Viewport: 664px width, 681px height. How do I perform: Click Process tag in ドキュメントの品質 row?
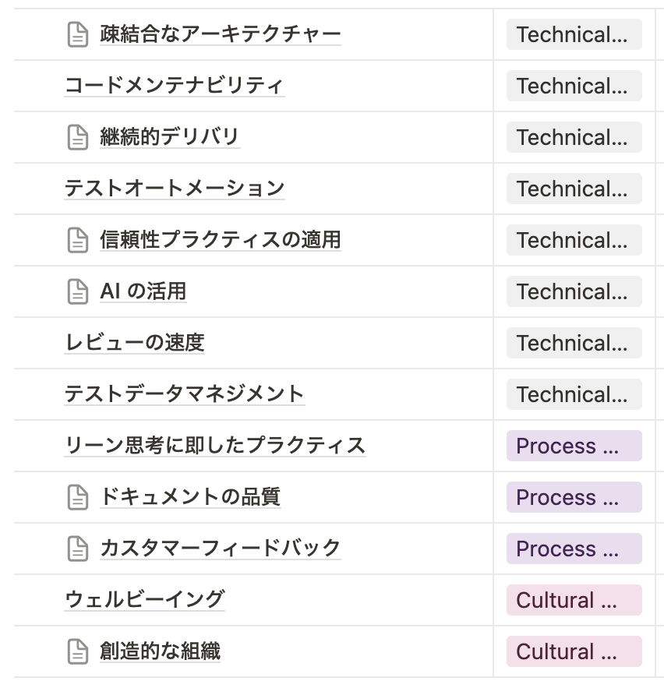[574, 498]
